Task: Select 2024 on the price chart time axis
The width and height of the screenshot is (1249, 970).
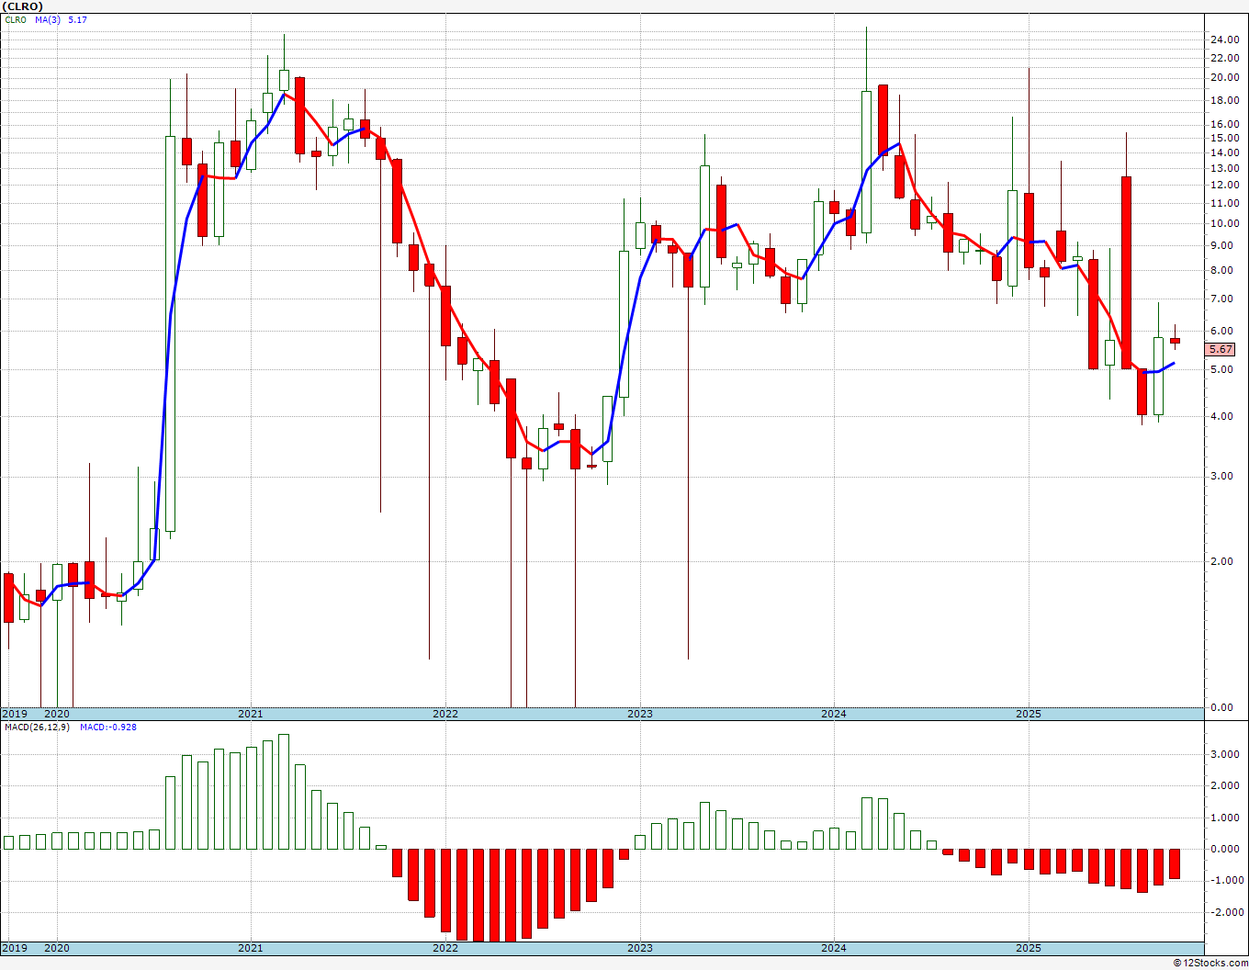Action: (x=834, y=714)
